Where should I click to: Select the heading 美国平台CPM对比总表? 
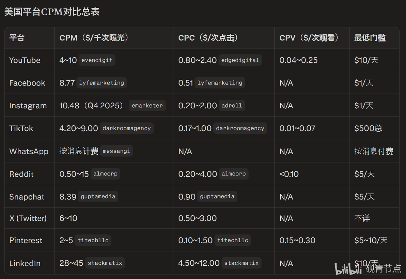point(52,12)
